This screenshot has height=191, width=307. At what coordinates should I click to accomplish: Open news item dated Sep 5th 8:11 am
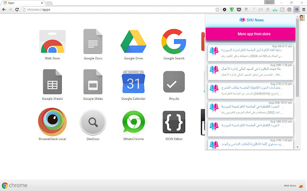pyautogui.click(x=250, y=53)
